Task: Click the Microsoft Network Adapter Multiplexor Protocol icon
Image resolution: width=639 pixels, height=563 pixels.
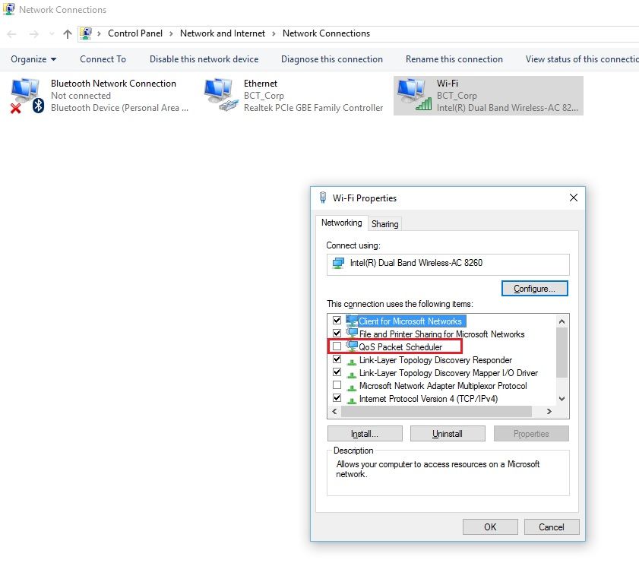Action: point(351,387)
